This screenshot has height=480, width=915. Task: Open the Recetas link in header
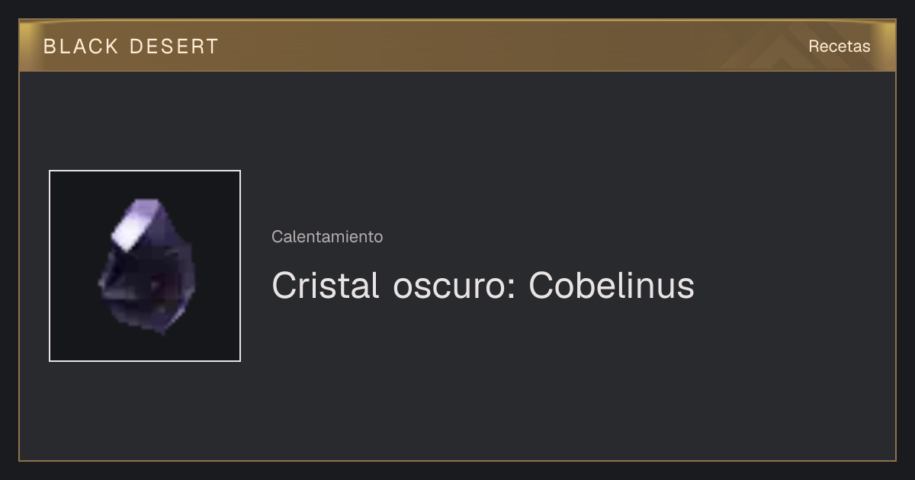tap(839, 46)
